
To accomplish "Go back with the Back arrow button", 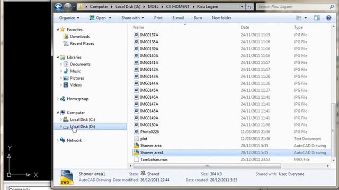I will 58,7.
